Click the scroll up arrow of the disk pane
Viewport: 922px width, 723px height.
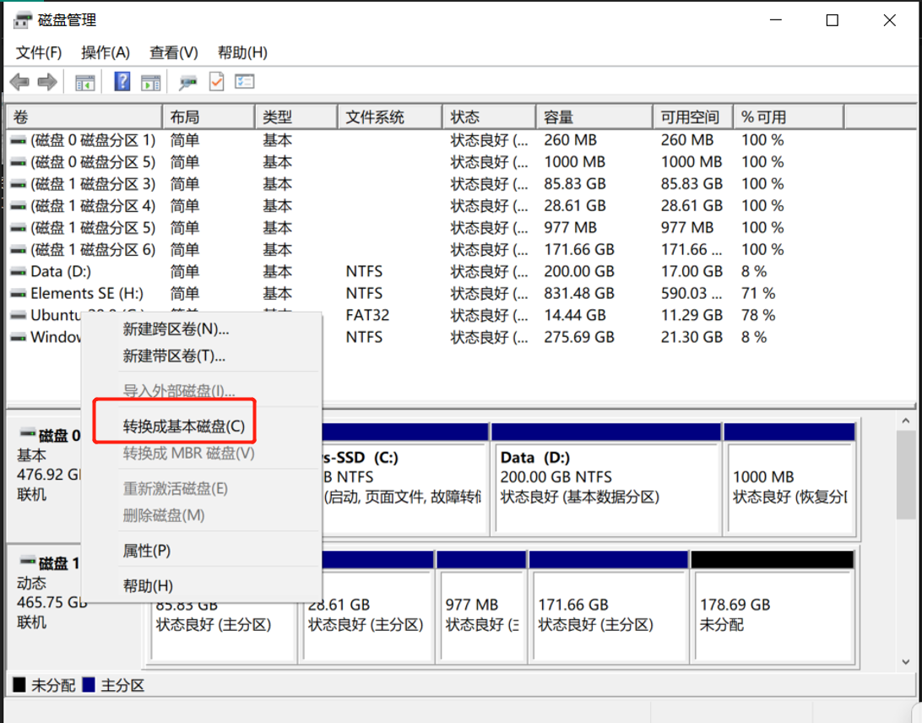tap(905, 421)
